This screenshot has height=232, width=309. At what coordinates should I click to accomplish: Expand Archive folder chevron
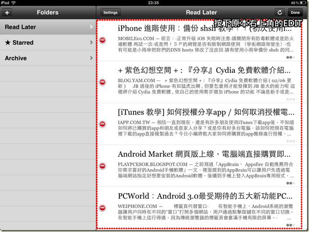[x=91, y=58]
